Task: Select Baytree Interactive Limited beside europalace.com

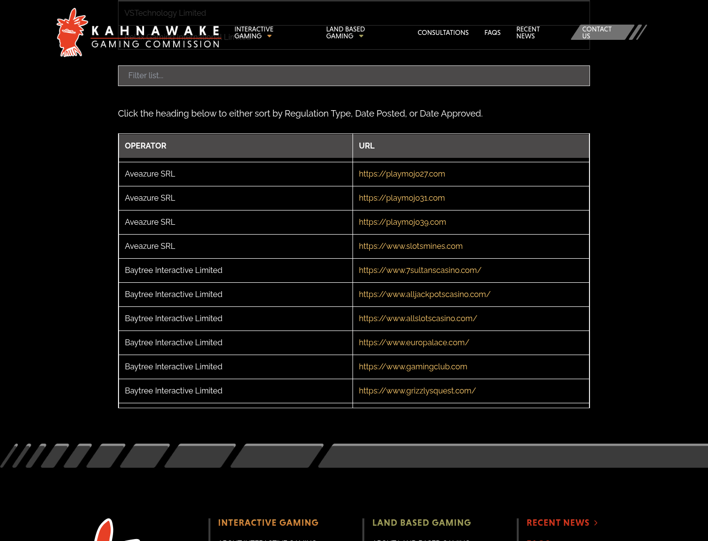Action: coord(236,343)
